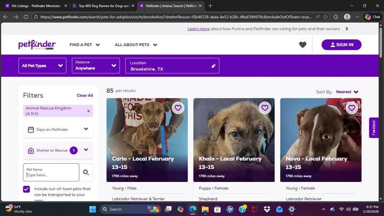Open the Feedback side tab
The width and height of the screenshot is (384, 216).
(x=374, y=128)
